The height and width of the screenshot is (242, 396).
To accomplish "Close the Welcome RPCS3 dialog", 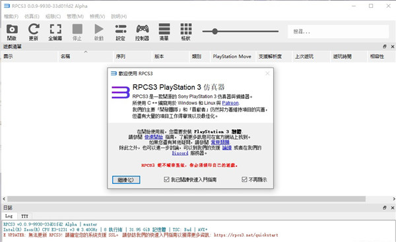I will (x=267, y=73).
